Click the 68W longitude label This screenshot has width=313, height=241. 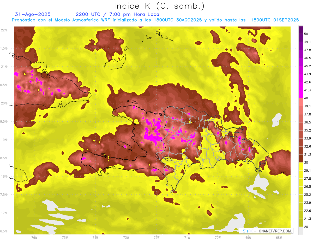(x=279, y=237)
